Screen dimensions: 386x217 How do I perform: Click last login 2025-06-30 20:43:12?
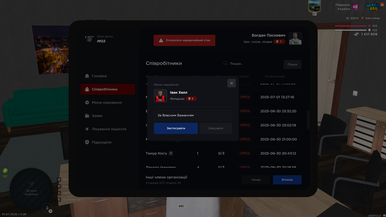coord(278,153)
